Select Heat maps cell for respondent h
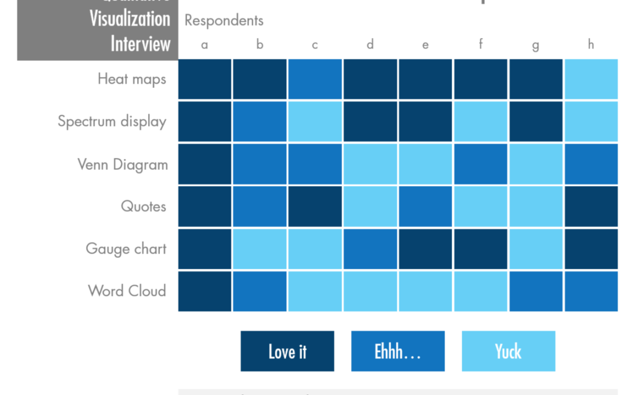This screenshot has width=633, height=395. (591, 79)
